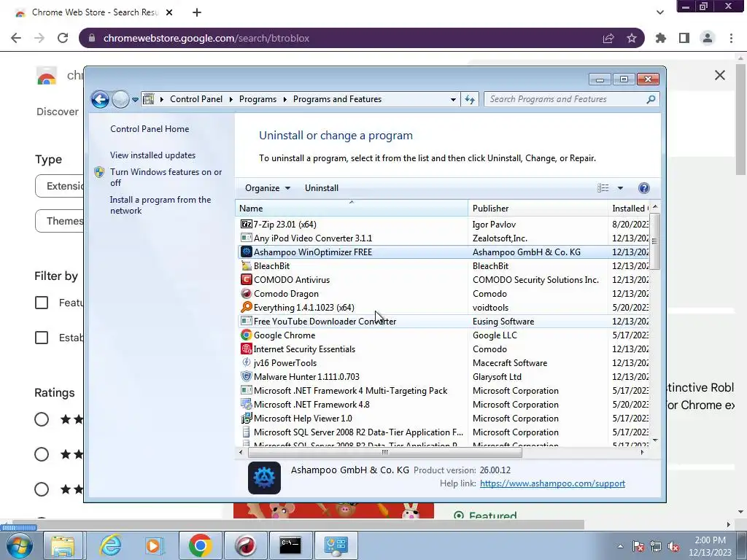Image resolution: width=747 pixels, height=560 pixels.
Task: Click Install a program from the network
Action: [160, 205]
